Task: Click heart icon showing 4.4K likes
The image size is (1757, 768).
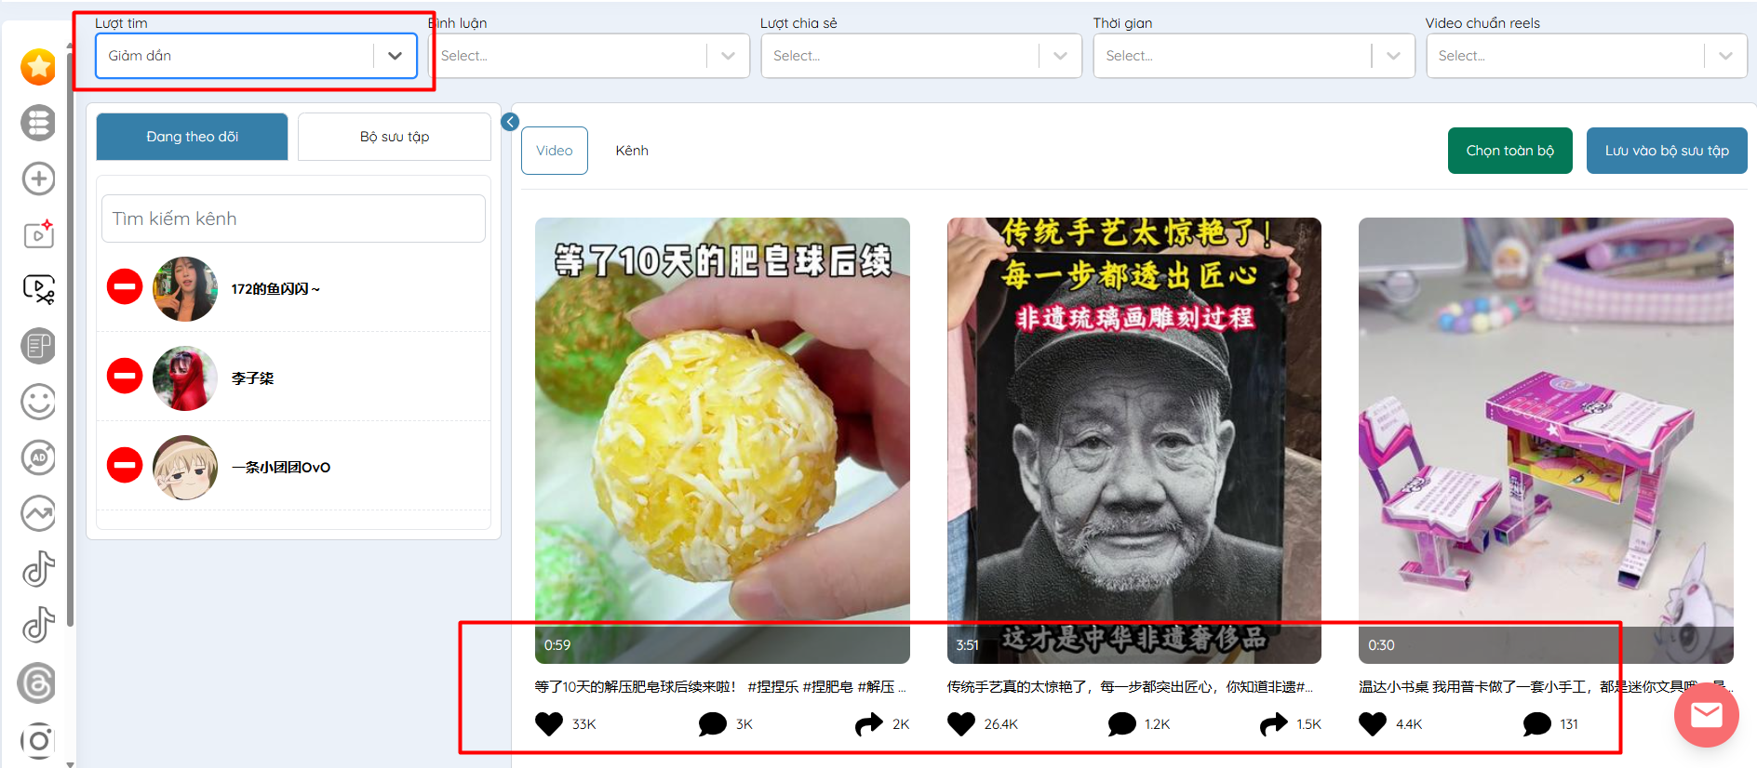Action: click(1373, 723)
